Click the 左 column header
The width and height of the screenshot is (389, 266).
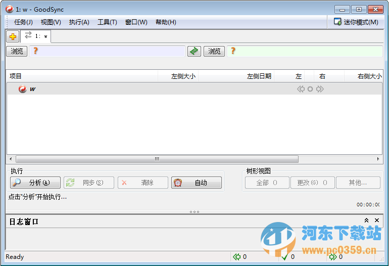click(x=289, y=76)
